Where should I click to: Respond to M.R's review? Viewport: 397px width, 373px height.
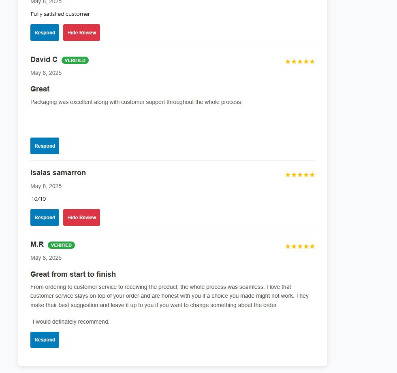tap(45, 340)
